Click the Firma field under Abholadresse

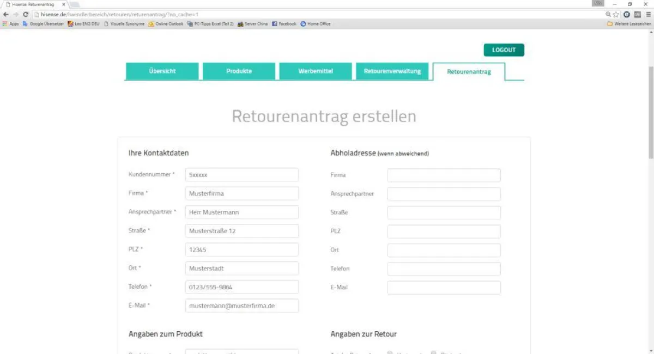tap(444, 175)
